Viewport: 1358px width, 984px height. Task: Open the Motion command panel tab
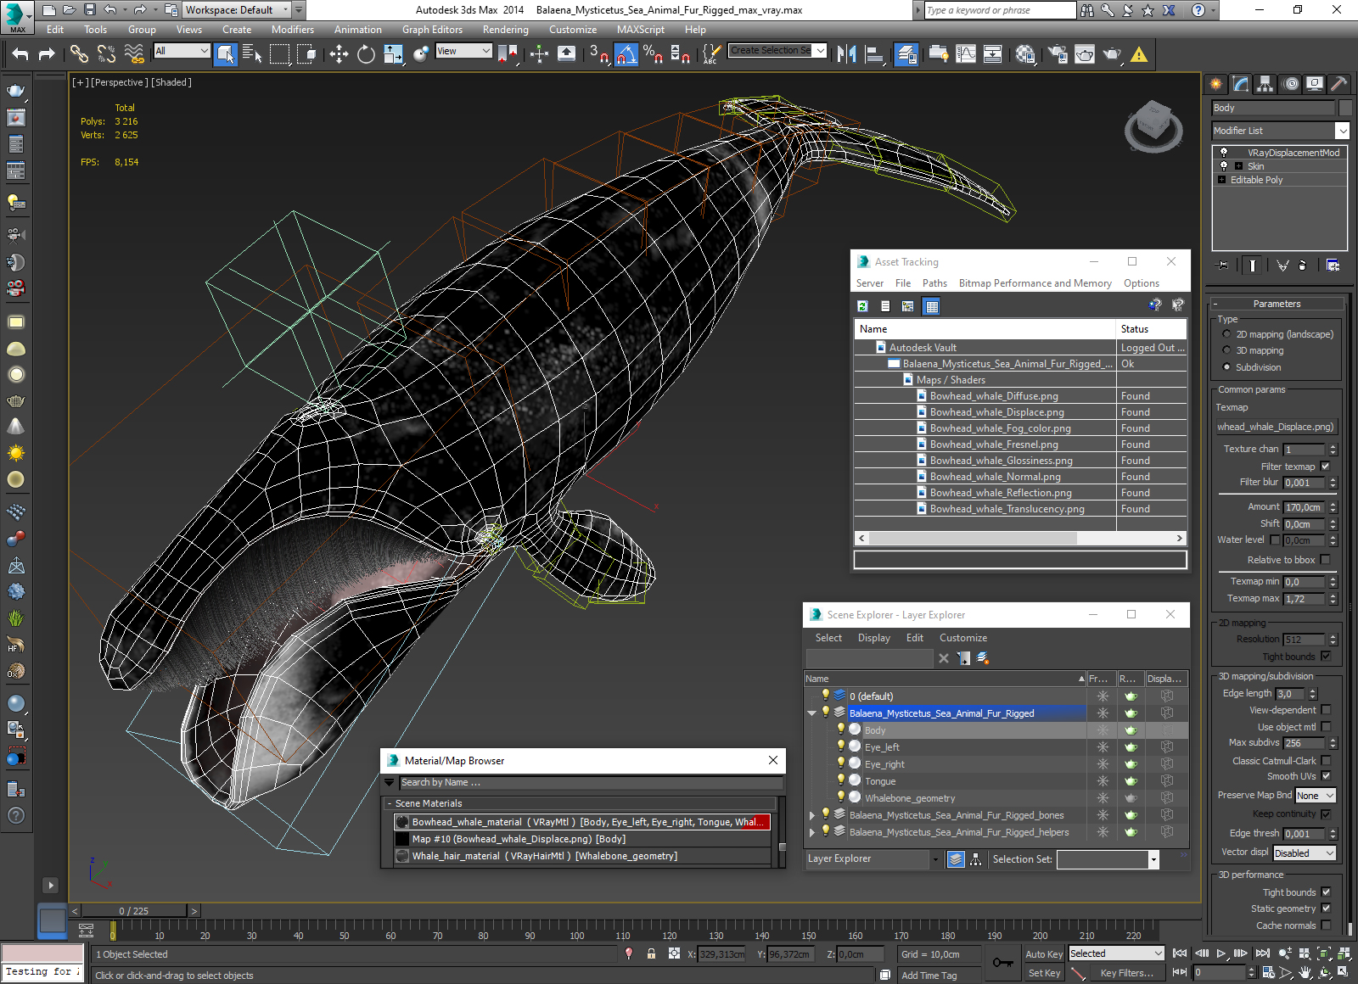[x=1290, y=83]
